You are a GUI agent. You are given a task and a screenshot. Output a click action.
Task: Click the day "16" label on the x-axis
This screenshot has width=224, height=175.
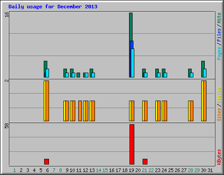(112, 170)
